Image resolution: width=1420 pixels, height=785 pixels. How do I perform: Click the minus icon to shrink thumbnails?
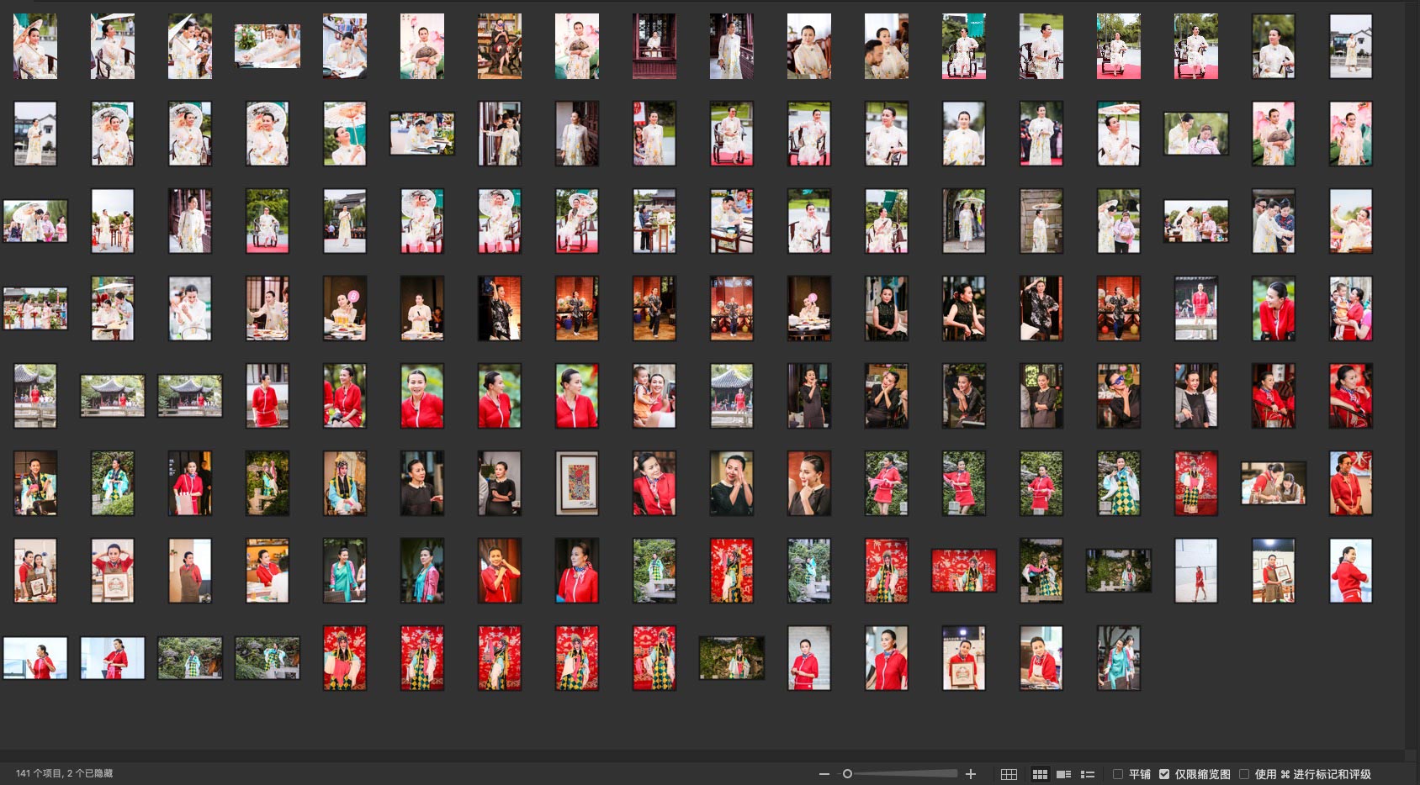[824, 774]
